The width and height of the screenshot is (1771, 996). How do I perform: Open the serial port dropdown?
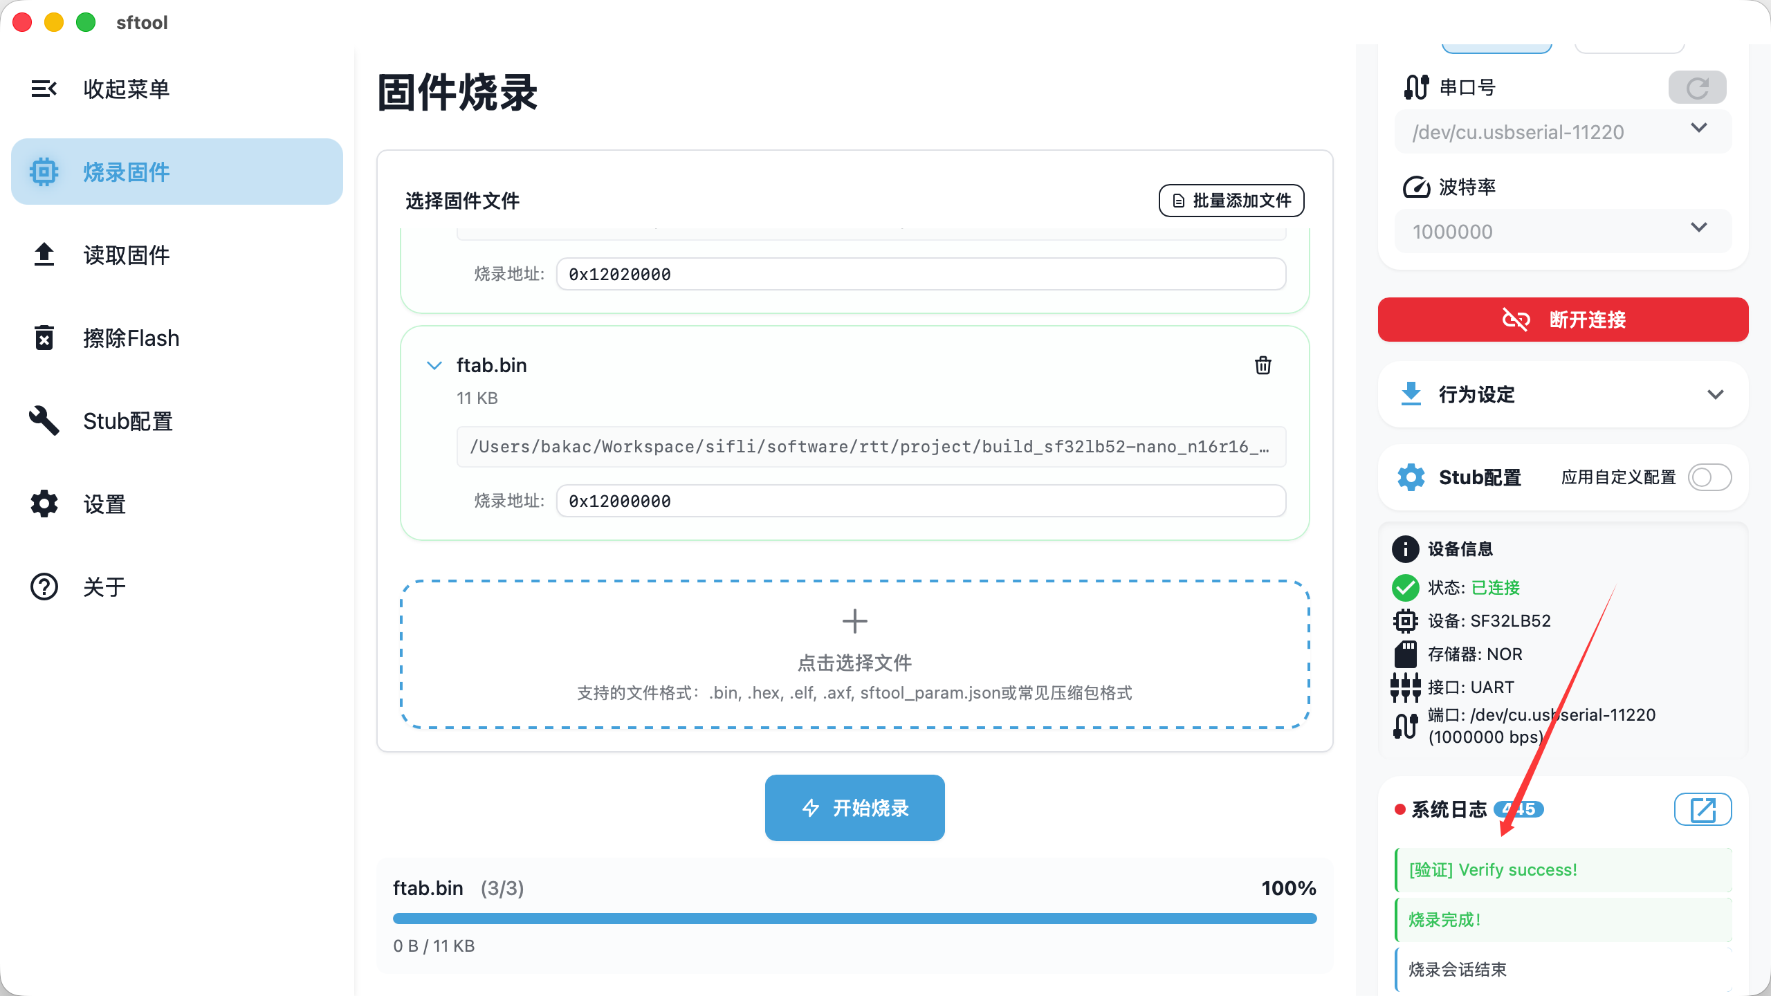[1562, 131]
